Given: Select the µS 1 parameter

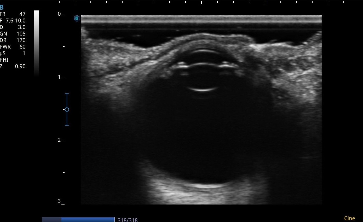Looking at the screenshot, I should coord(13,53).
